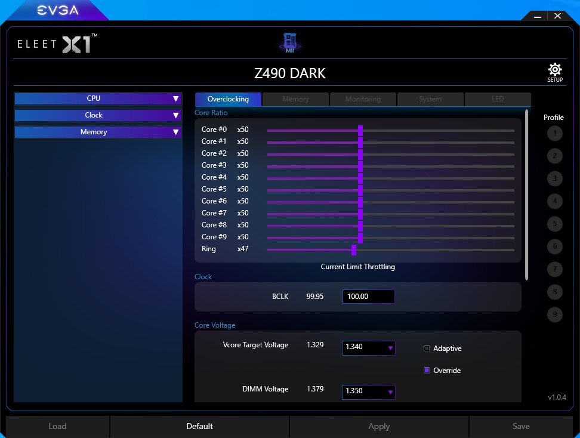Viewport: 580px width, 438px height.
Task: Open the DIMM Voltage dropdown
Action: [368, 392]
